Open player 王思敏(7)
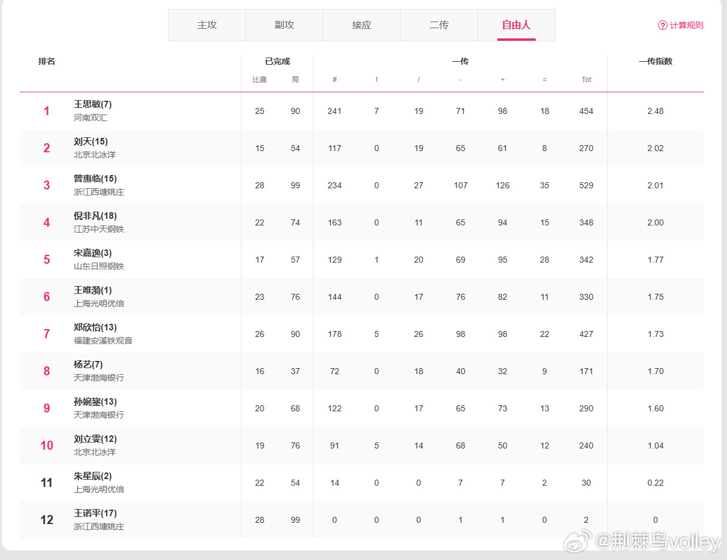The image size is (727, 560). pos(93,104)
